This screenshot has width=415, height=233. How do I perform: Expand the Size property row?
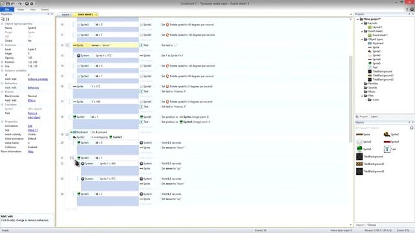[2, 66]
